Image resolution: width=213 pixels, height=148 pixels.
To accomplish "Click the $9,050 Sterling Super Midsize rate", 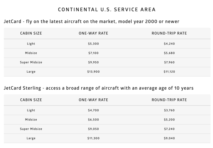I will pos(93,129).
